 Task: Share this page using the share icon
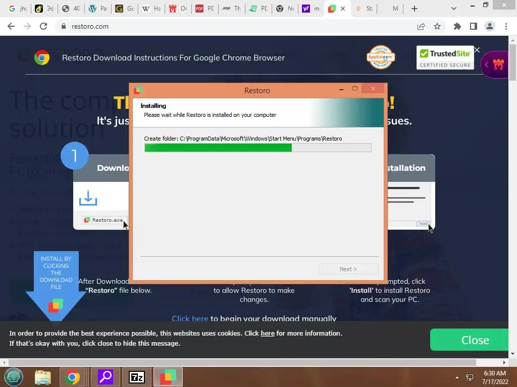coord(421,26)
